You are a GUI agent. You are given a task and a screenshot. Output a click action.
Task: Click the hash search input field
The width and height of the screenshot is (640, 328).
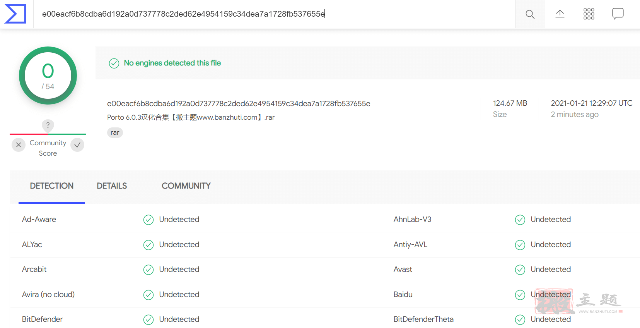point(274,14)
